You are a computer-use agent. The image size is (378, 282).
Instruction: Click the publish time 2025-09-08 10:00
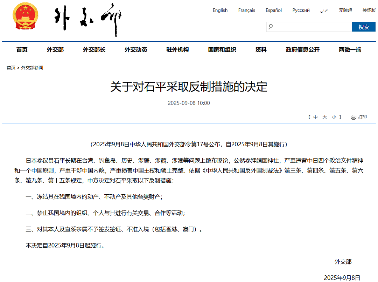tap(189, 103)
